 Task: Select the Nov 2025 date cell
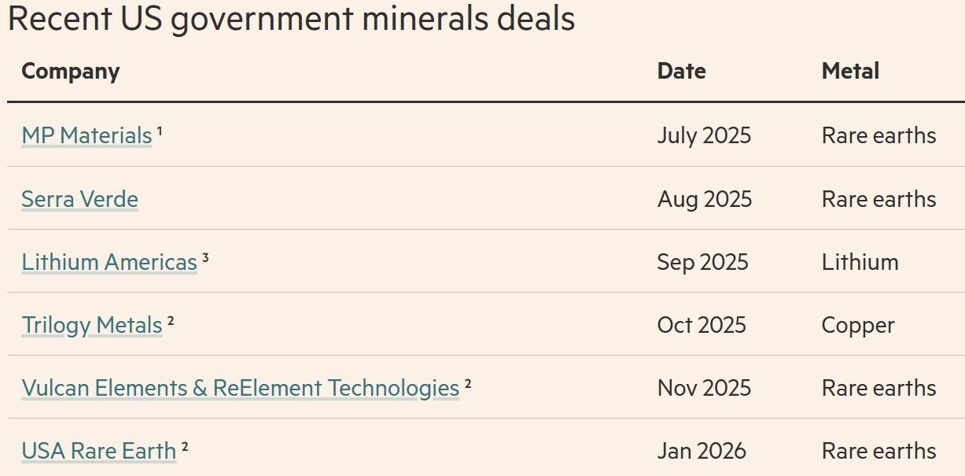[704, 388]
